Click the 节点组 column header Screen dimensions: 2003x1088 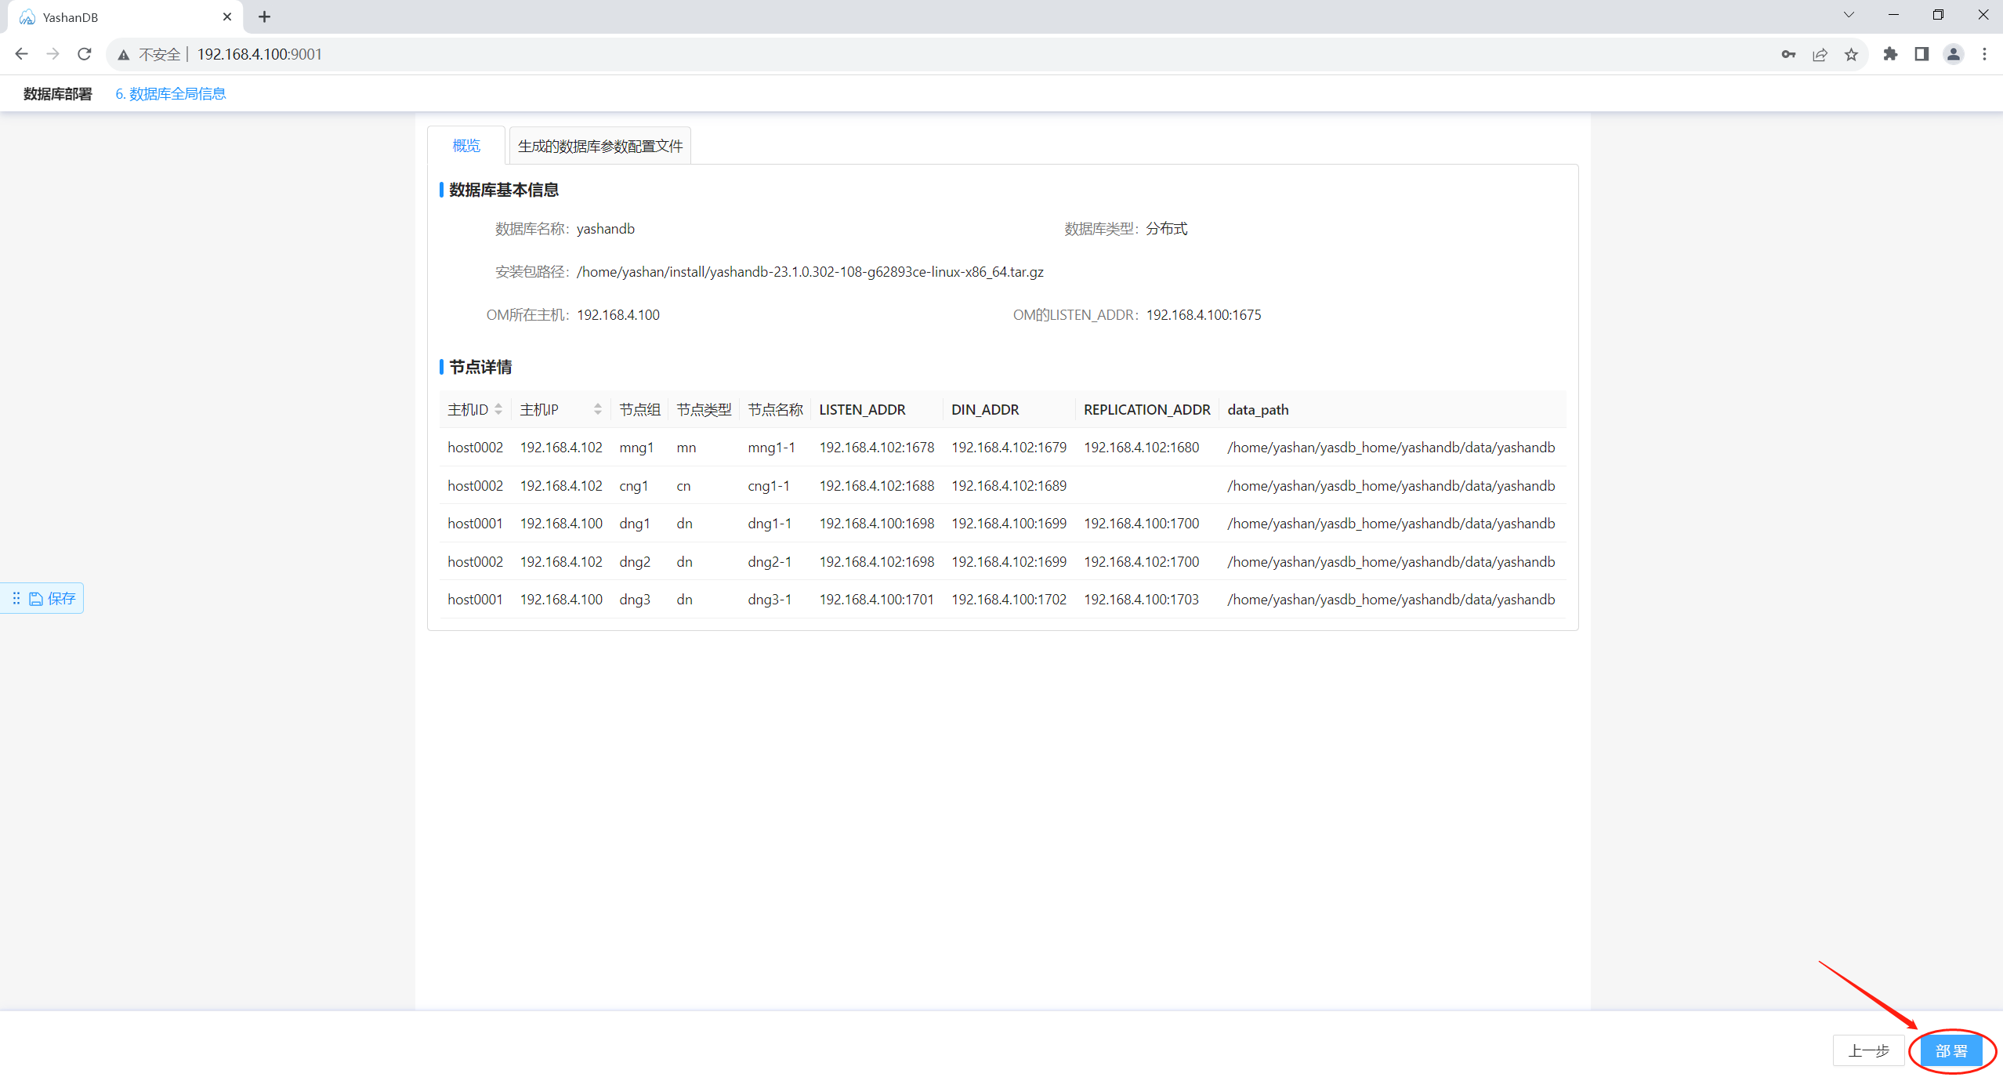639,409
